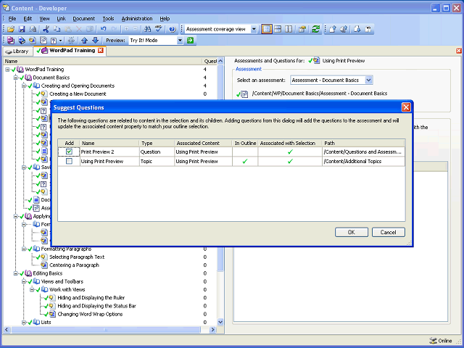The image size is (464, 348).
Task: Click the Copy toolbar icon
Action: [x=57, y=29]
